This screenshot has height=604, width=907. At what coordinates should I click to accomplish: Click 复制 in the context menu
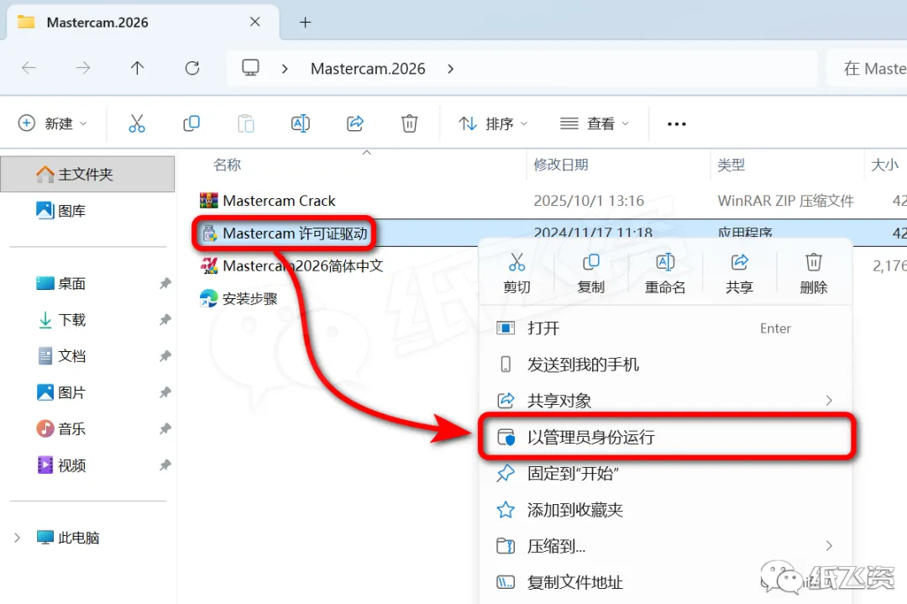pos(590,272)
